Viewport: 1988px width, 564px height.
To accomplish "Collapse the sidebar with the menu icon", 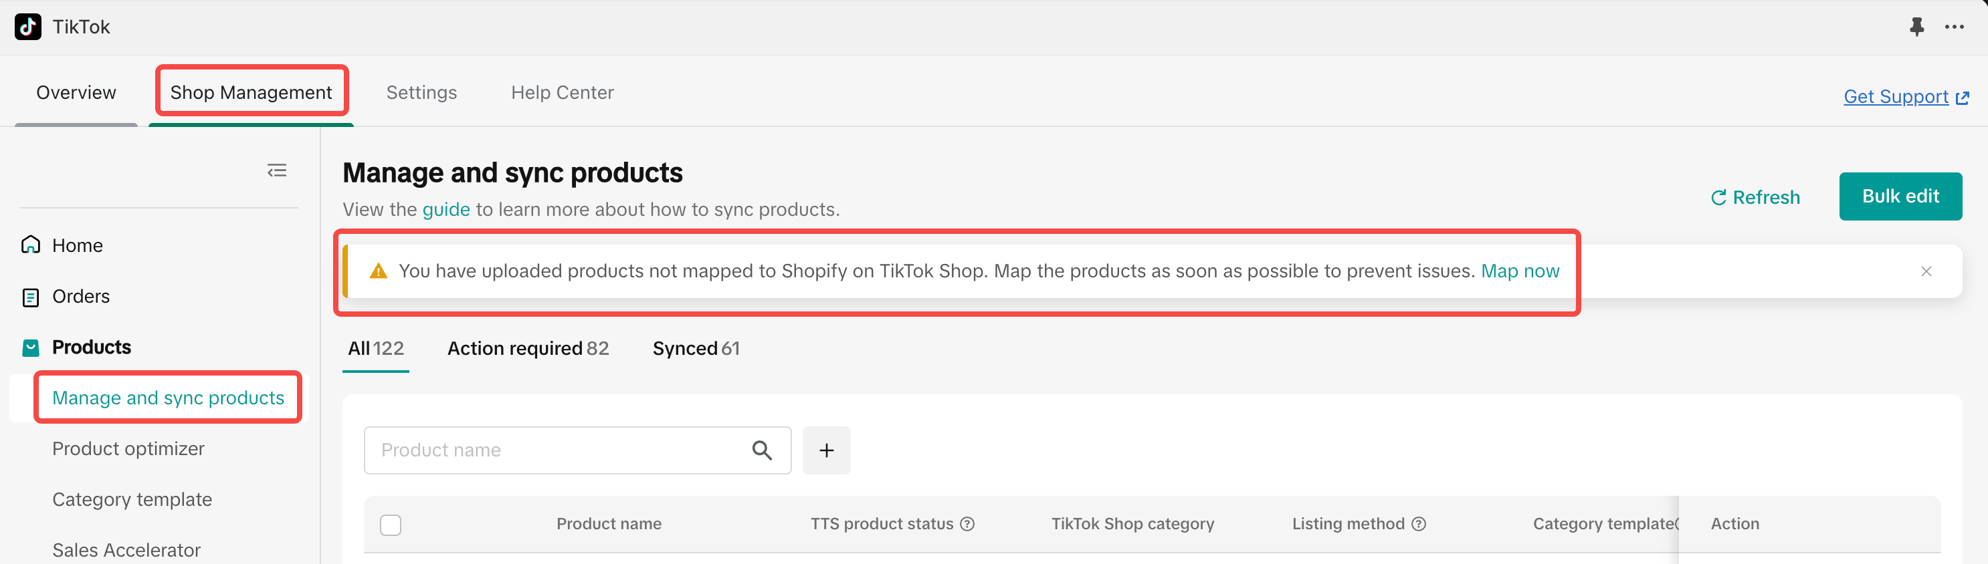I will pyautogui.click(x=277, y=170).
